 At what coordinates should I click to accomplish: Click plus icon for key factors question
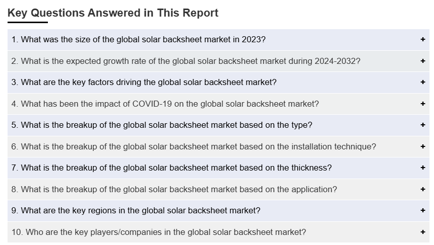422,83
